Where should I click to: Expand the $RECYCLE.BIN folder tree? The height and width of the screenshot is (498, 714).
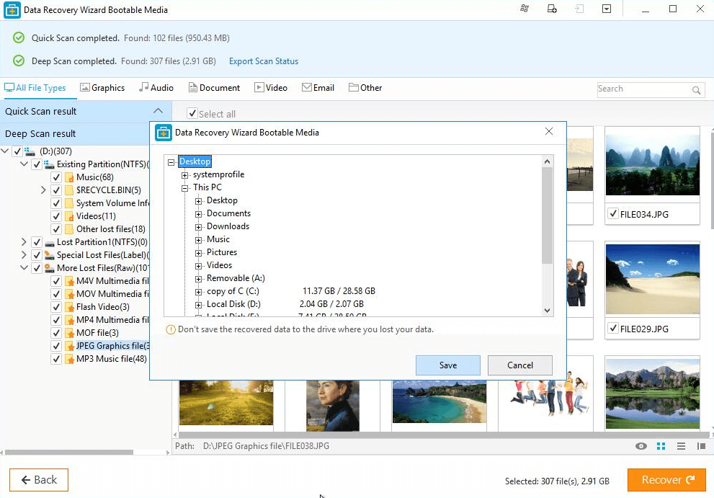pyautogui.click(x=43, y=190)
